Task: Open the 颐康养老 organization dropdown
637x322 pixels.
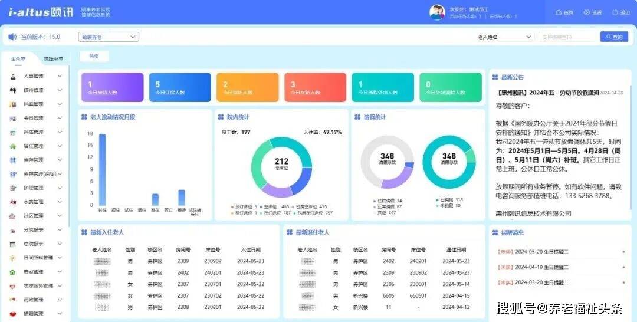Action: point(109,37)
